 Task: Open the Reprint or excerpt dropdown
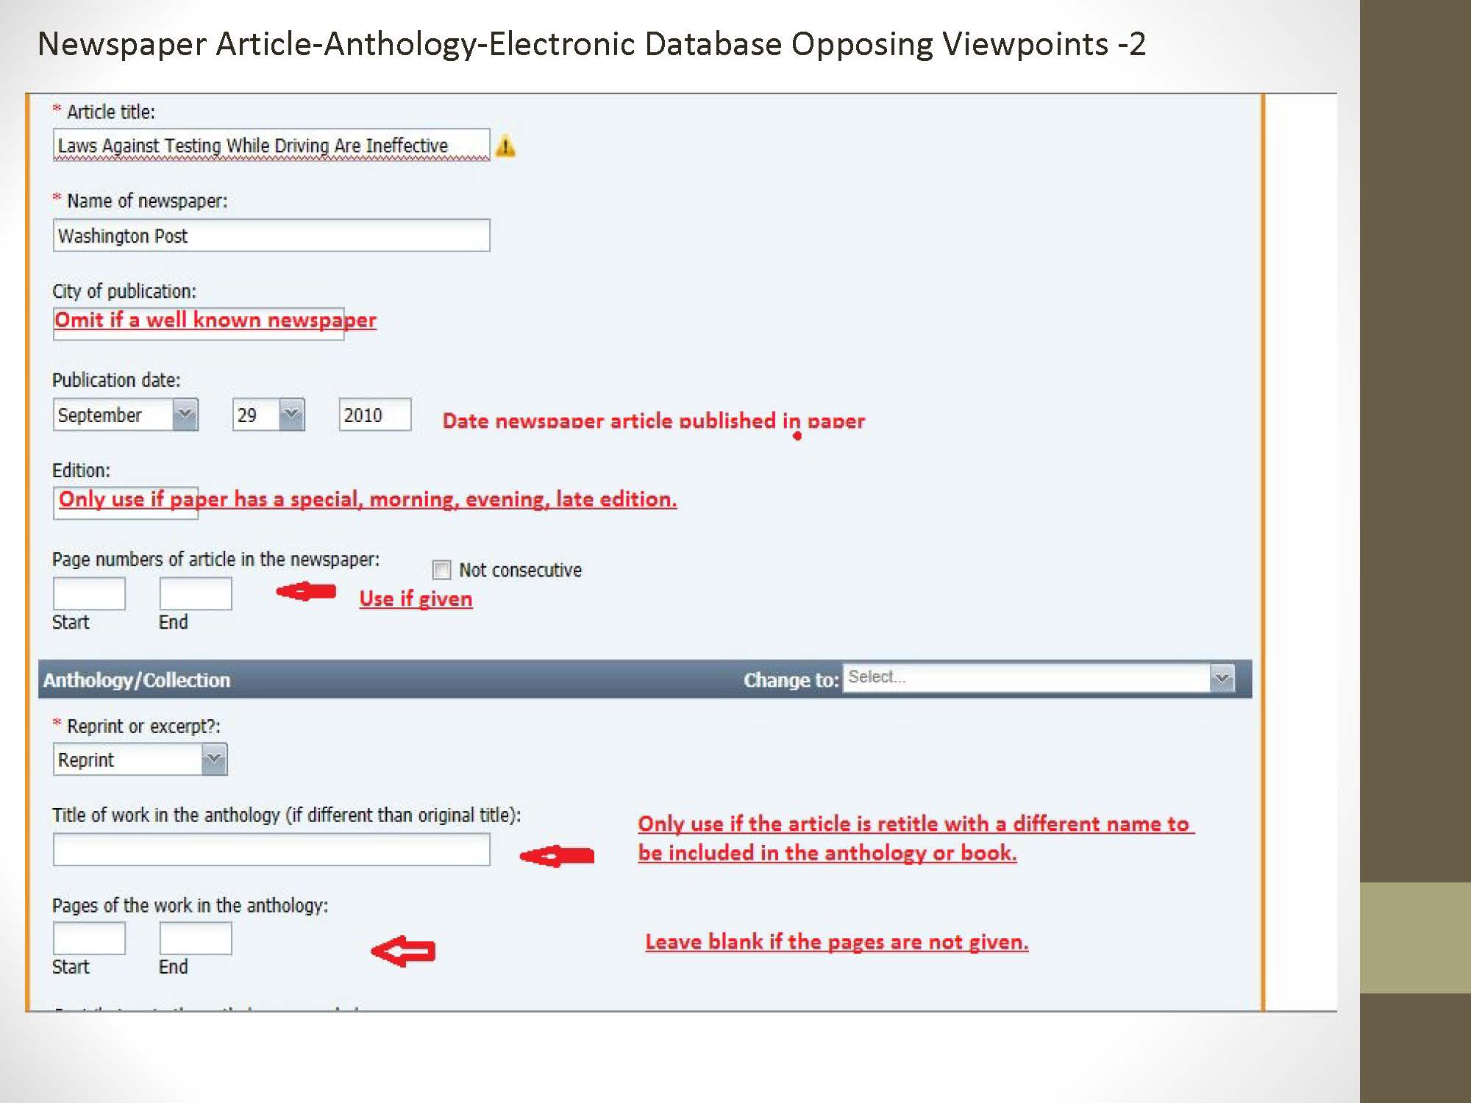pos(214,759)
